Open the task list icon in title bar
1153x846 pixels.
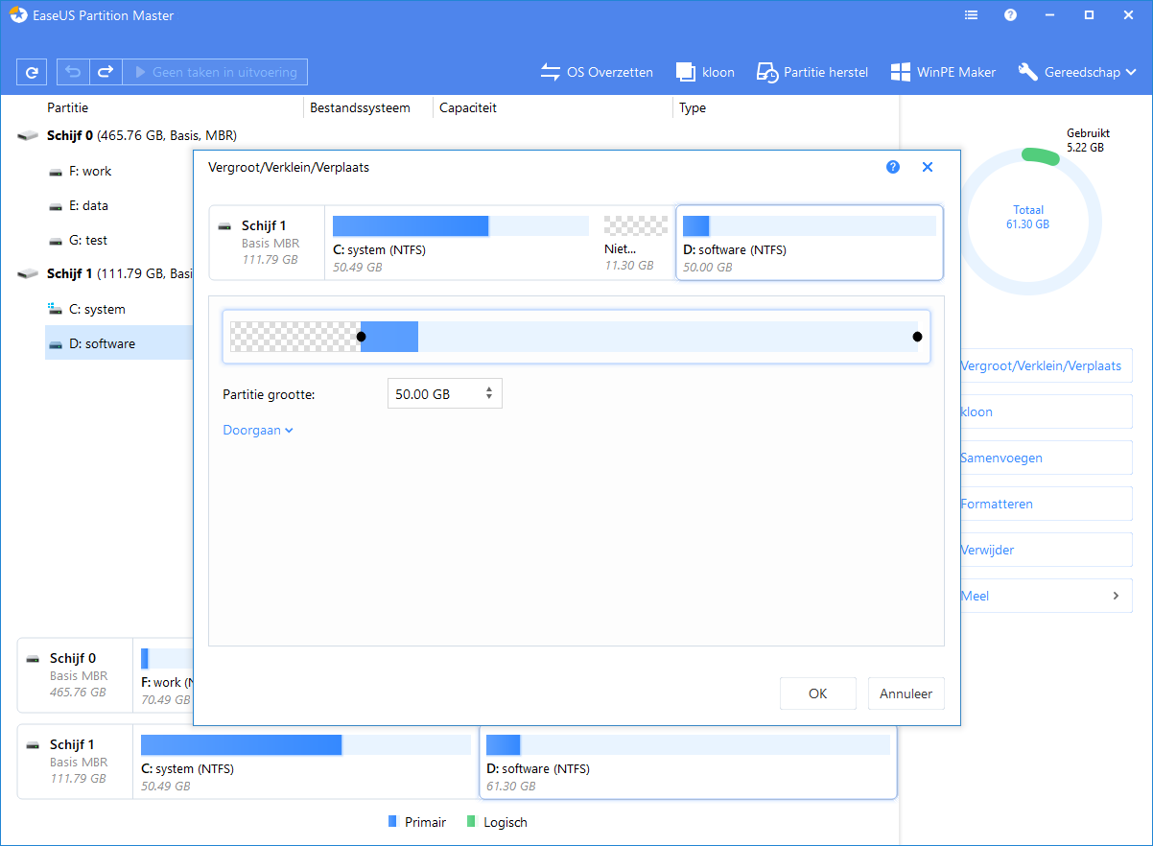tap(972, 15)
